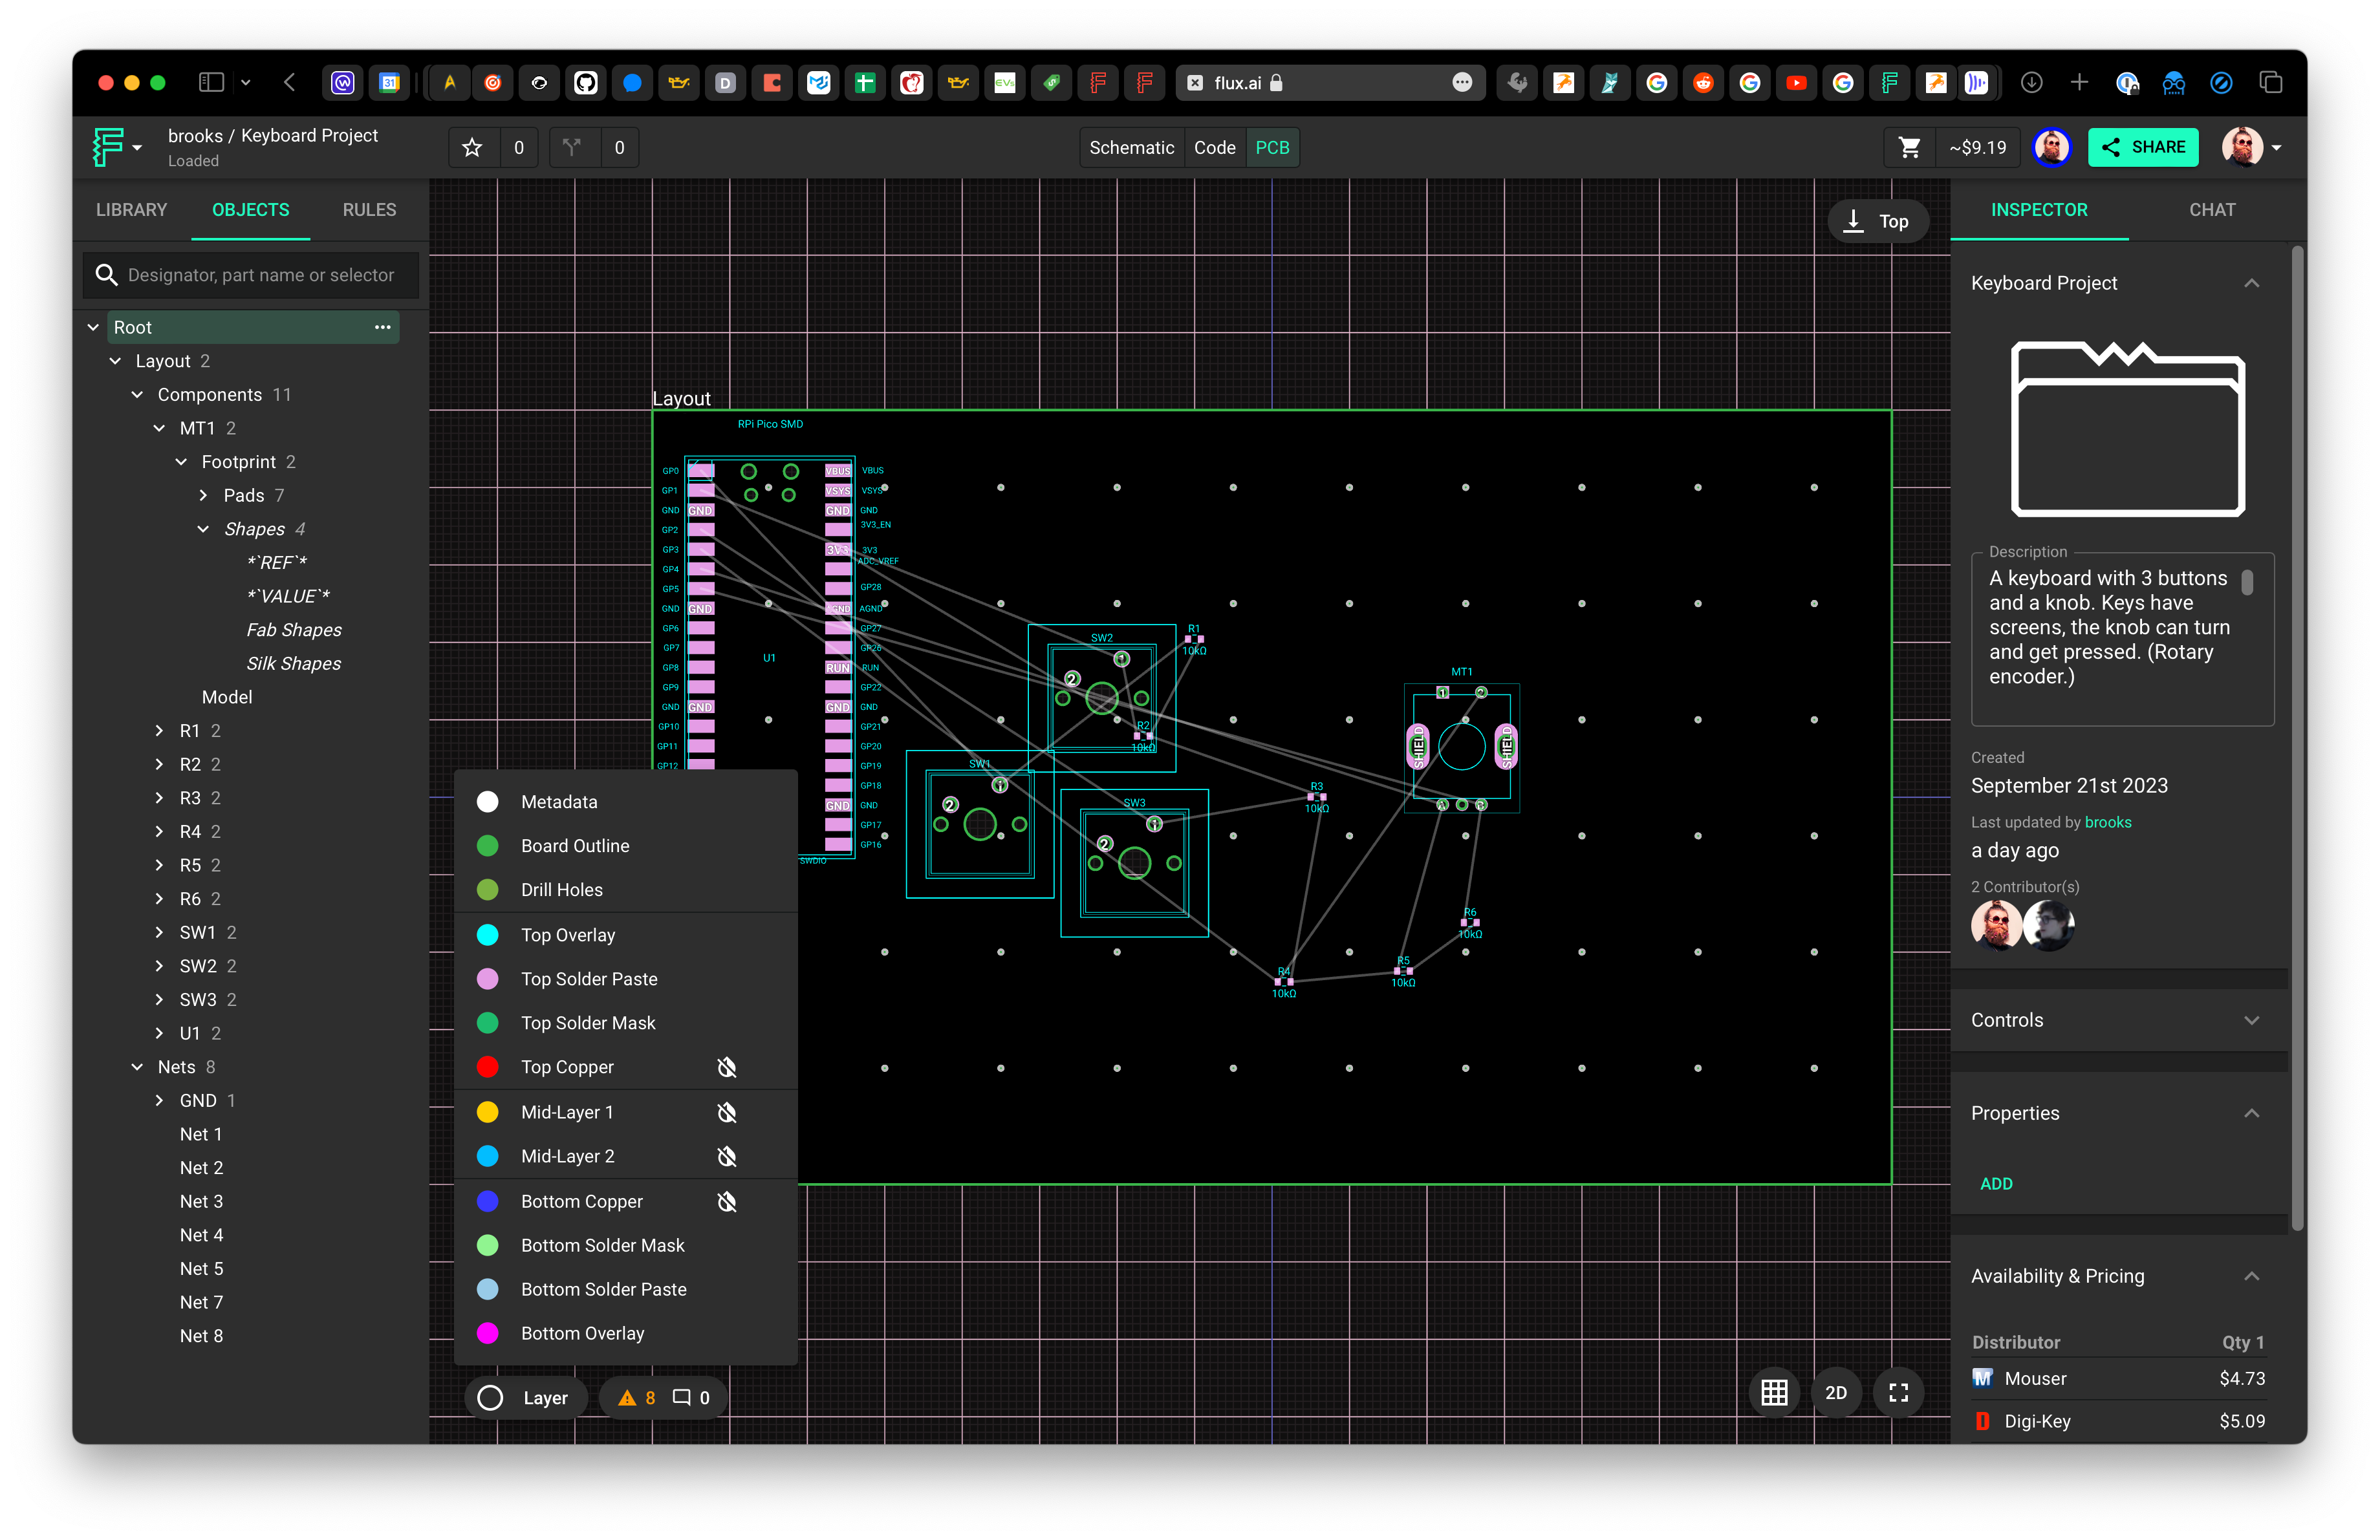Collapse the Nets tree group

click(x=137, y=1066)
